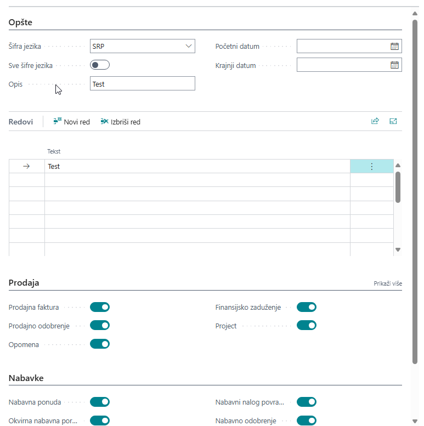Screen dimensions: 424x426
Task: Click the Opis text field
Action: coord(142,84)
